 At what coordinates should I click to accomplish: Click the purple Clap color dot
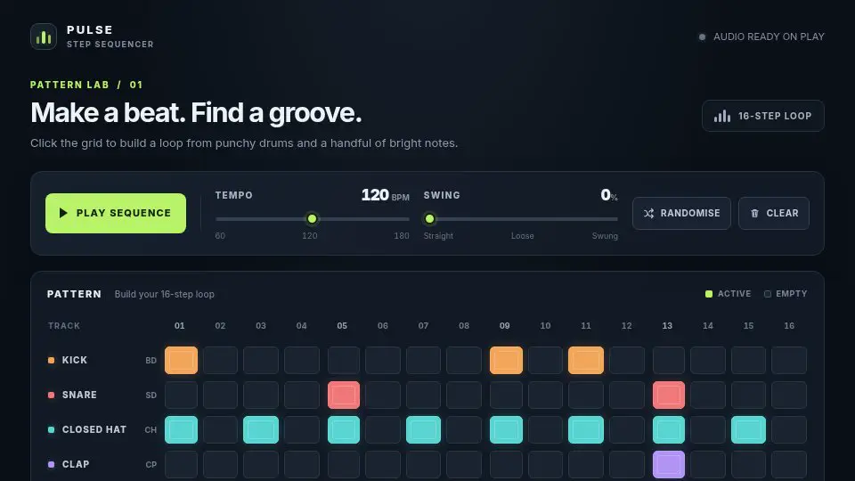coord(52,465)
